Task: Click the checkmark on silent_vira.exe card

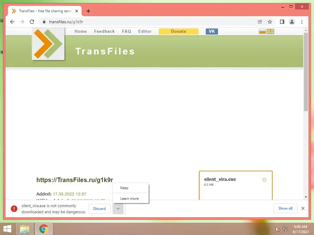Action: [264, 180]
